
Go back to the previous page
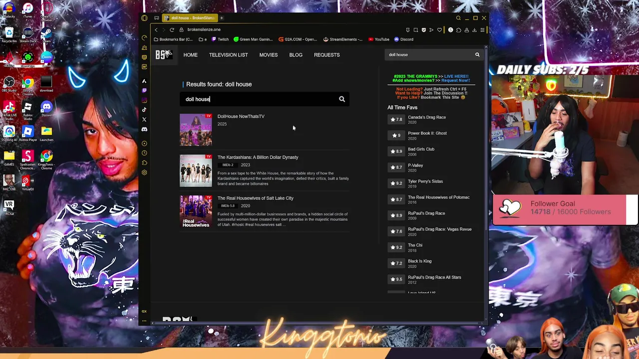156,30
